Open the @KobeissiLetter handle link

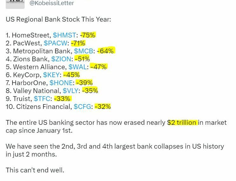point(51,3)
